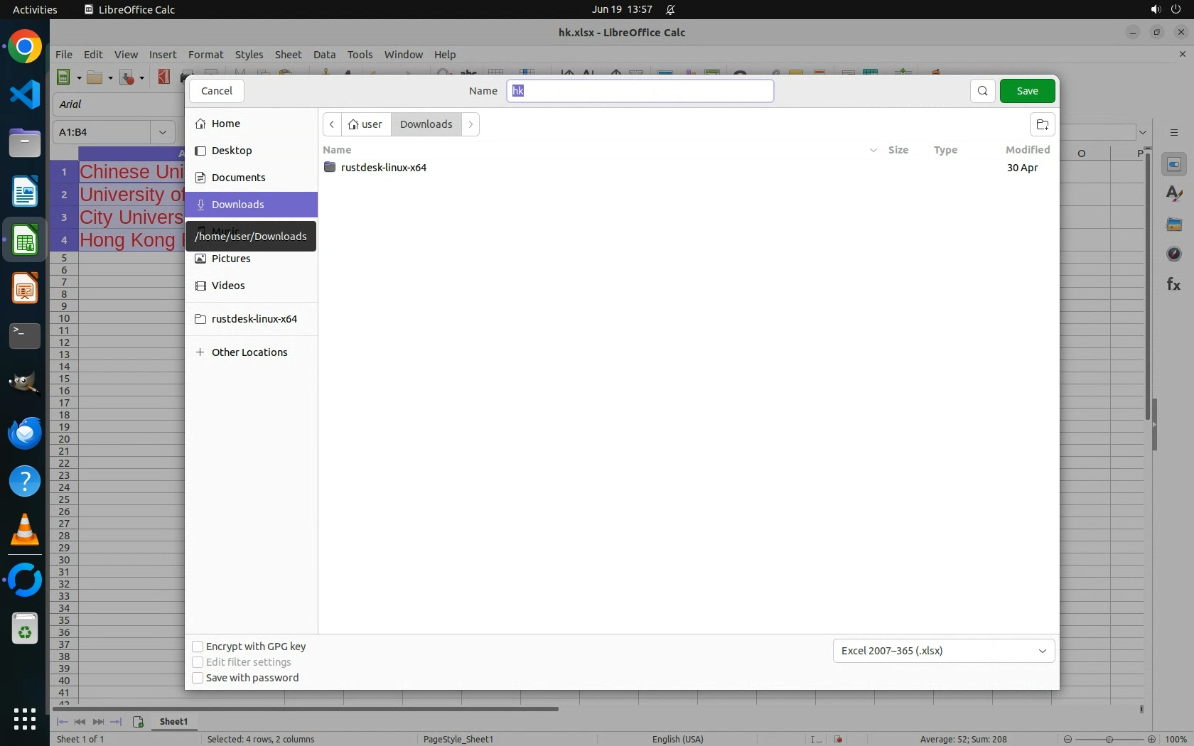
Task: Cancel the save dialog
Action: tap(217, 91)
